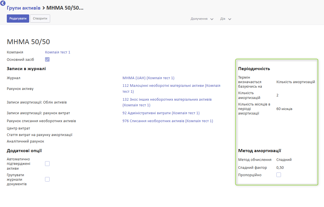Toggle Групувати журнали документів checkbox

pyautogui.click(x=47, y=179)
